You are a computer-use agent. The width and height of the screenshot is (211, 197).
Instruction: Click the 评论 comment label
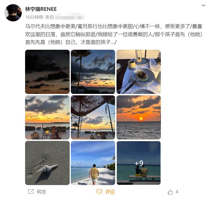pyautogui.click(x=110, y=192)
